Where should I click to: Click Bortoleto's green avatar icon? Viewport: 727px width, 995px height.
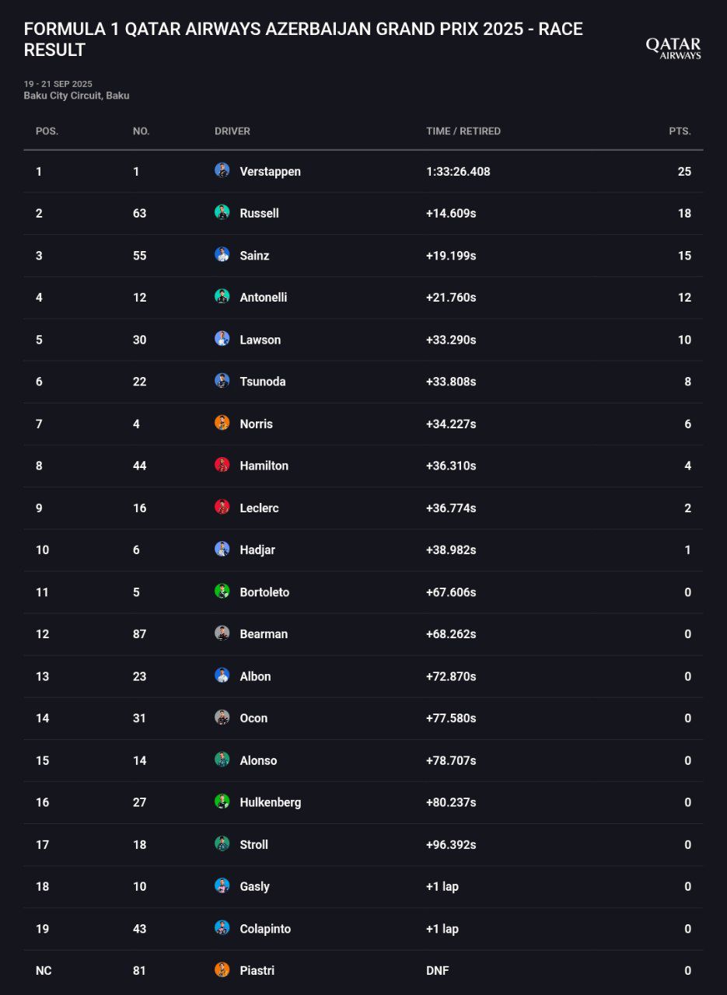(x=222, y=592)
